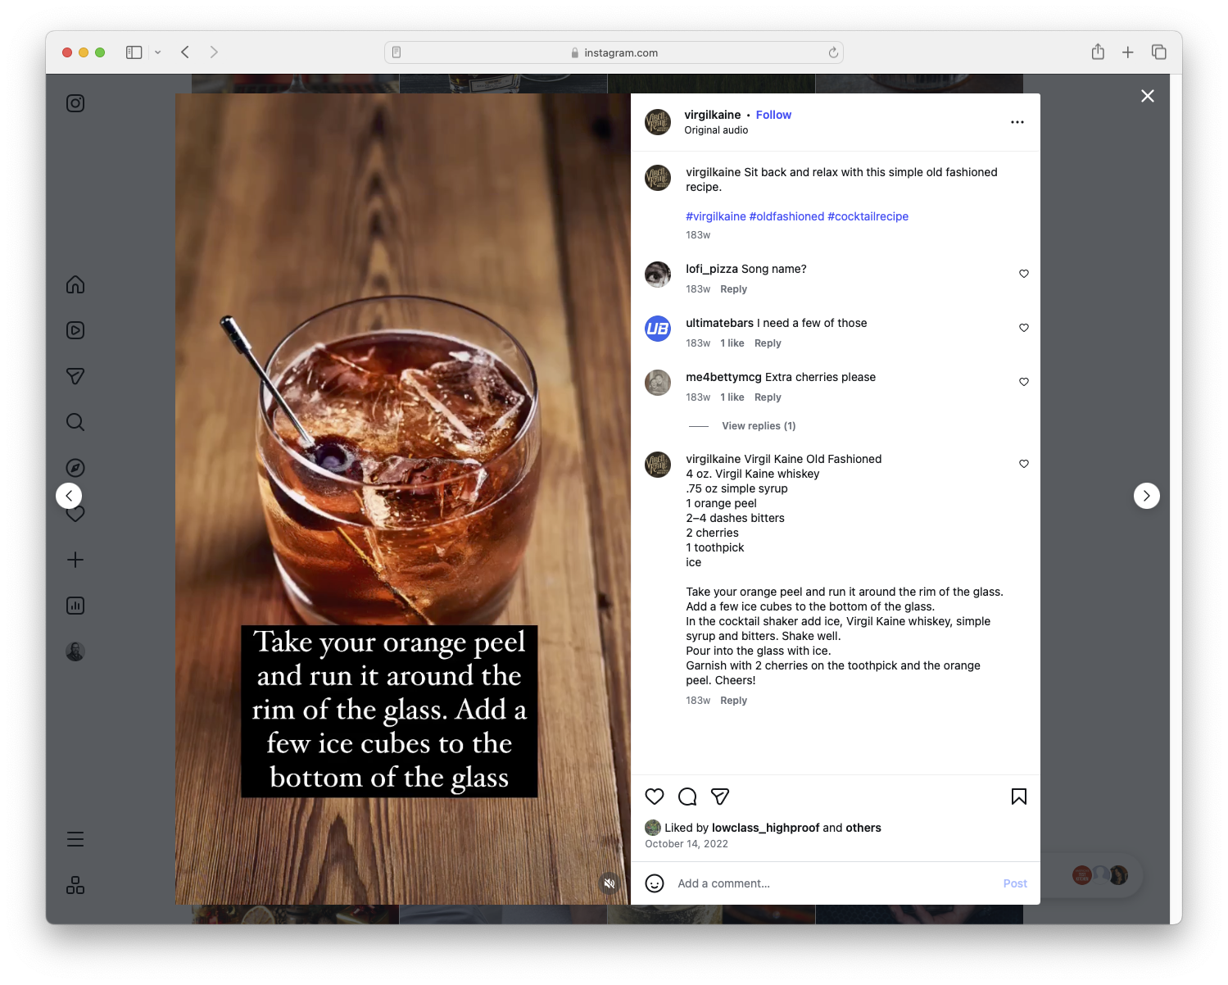The image size is (1228, 985).
Task: Expand replies under me4bettymcg's comment
Action: pos(758,425)
